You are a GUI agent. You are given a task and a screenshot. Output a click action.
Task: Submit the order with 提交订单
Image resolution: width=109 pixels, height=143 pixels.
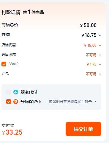pos(83,129)
